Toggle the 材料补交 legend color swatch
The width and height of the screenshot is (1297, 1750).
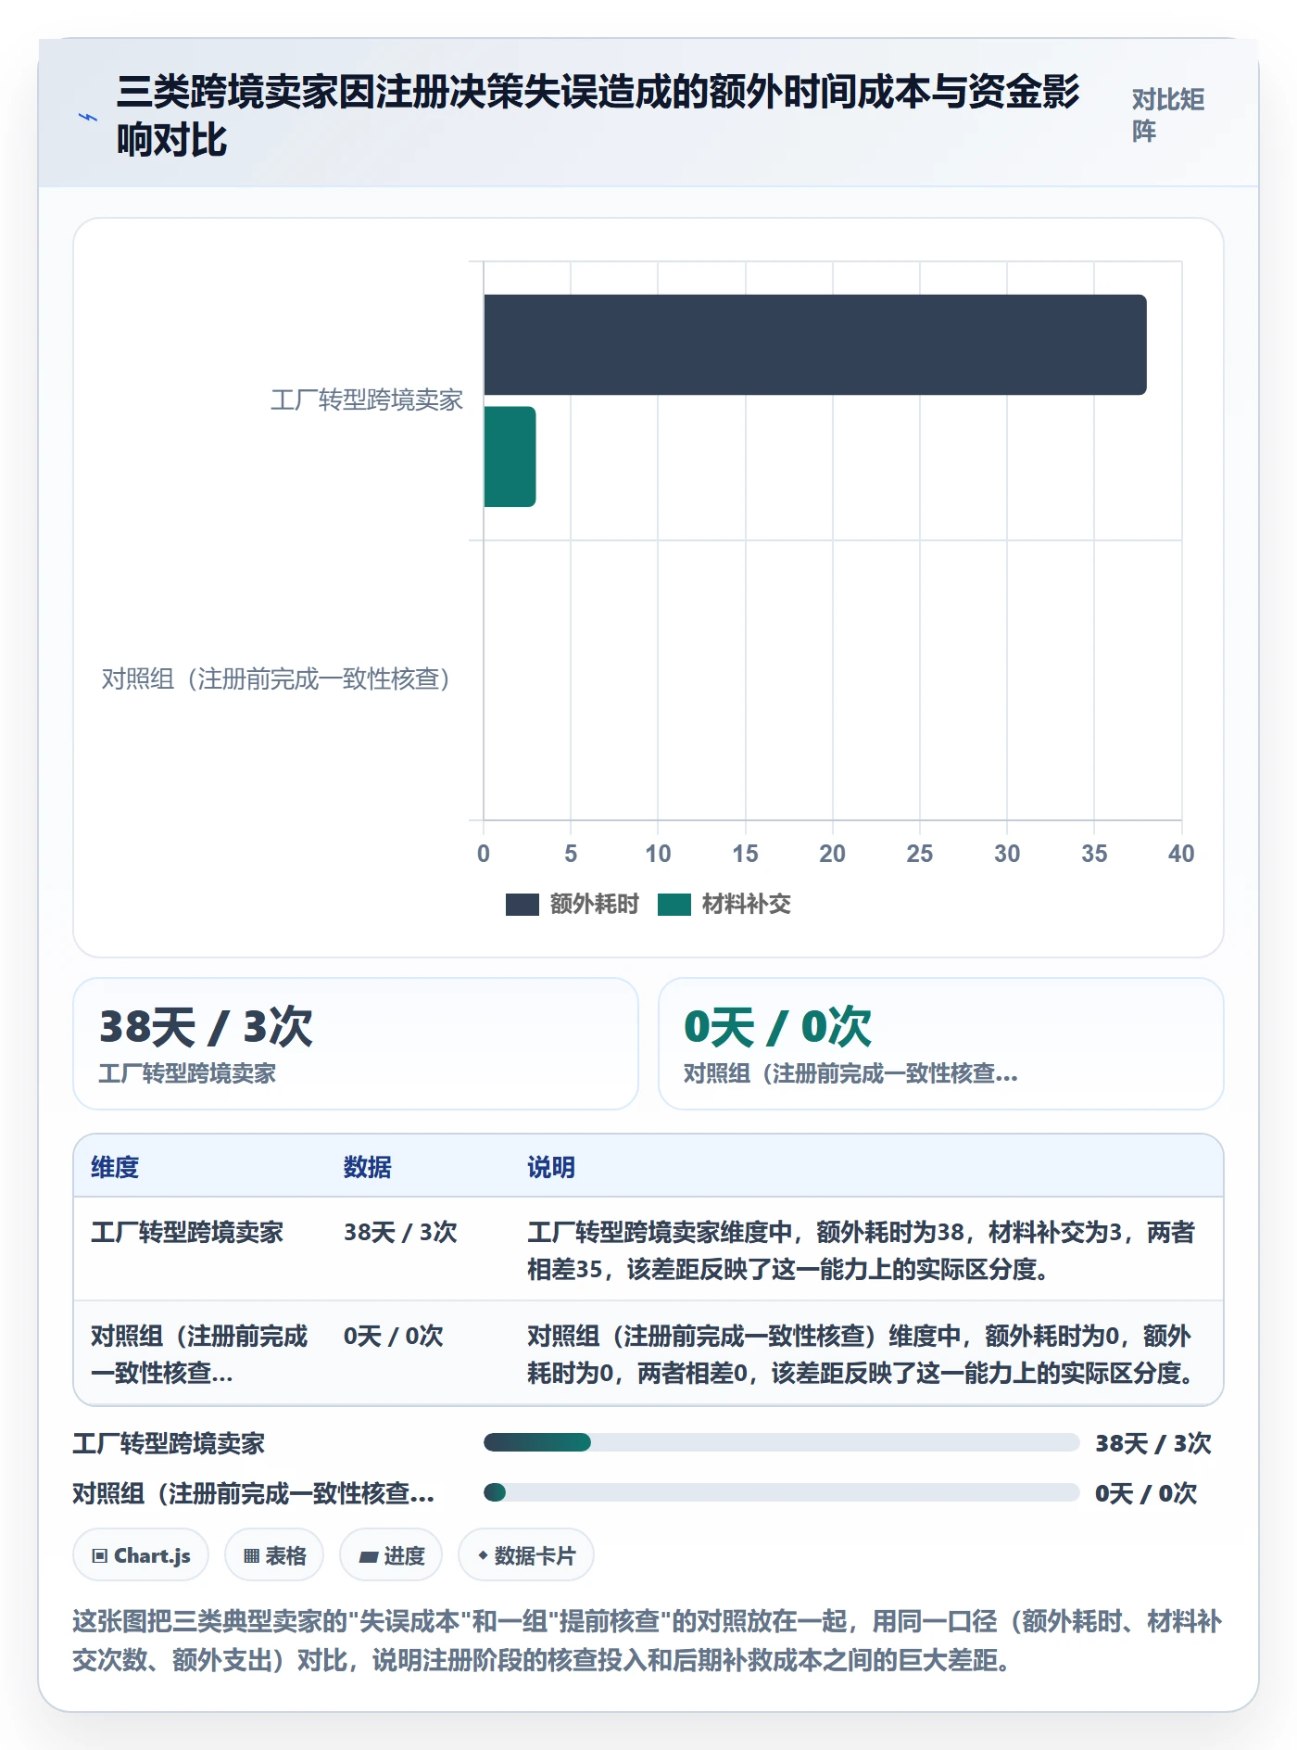[x=674, y=905]
